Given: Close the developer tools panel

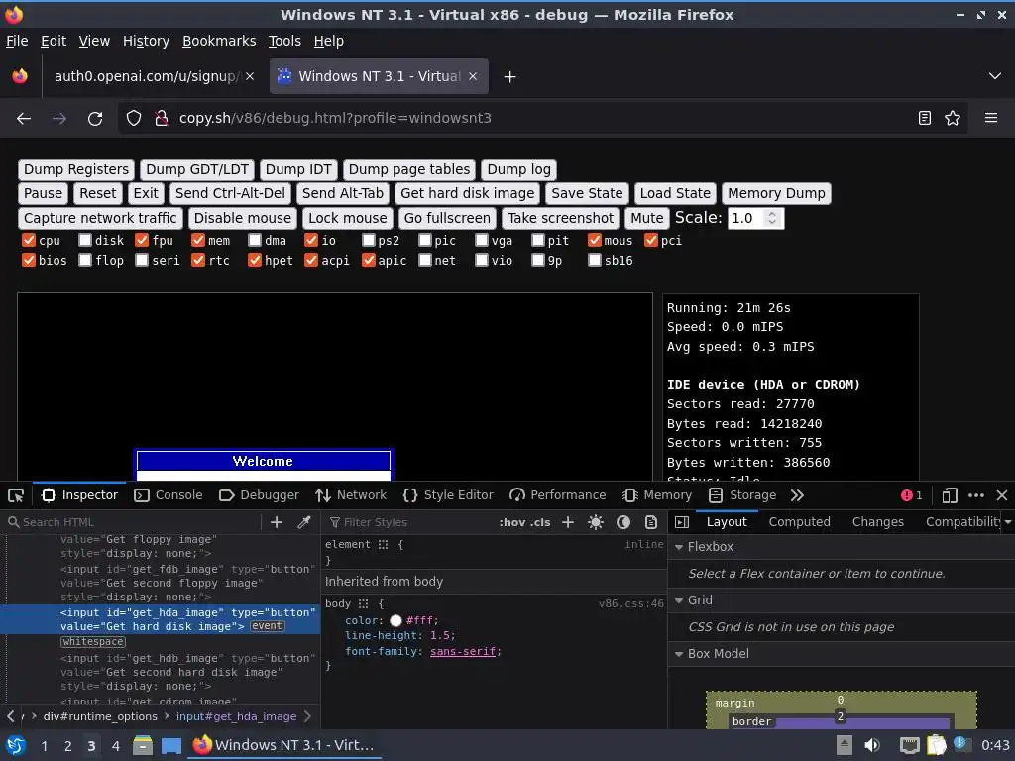Looking at the screenshot, I should coord(1002,495).
